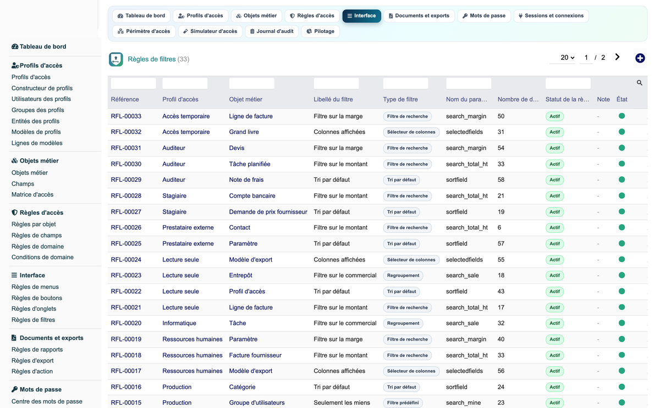Open Matrice d'accès in the sidebar

tap(32, 194)
